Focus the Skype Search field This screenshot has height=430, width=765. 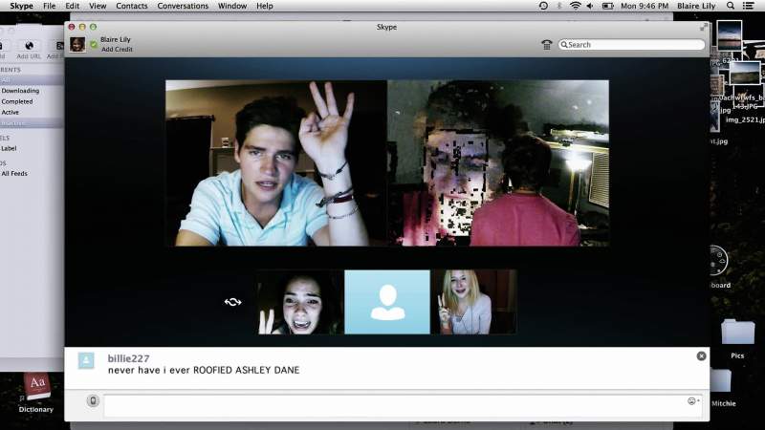pyautogui.click(x=631, y=45)
